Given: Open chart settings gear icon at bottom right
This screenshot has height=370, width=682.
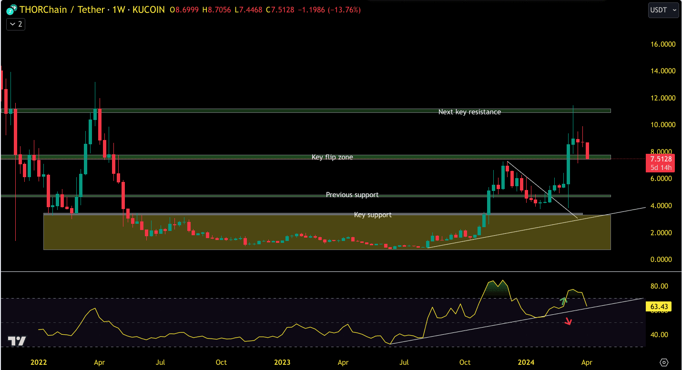Looking at the screenshot, I should [664, 362].
